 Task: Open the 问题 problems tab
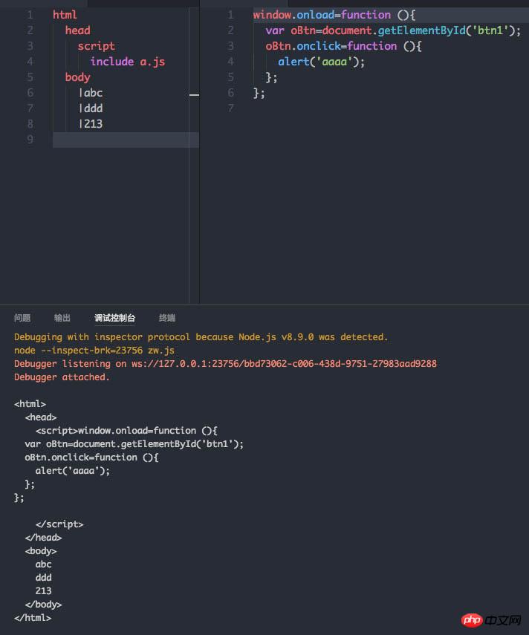coord(22,318)
